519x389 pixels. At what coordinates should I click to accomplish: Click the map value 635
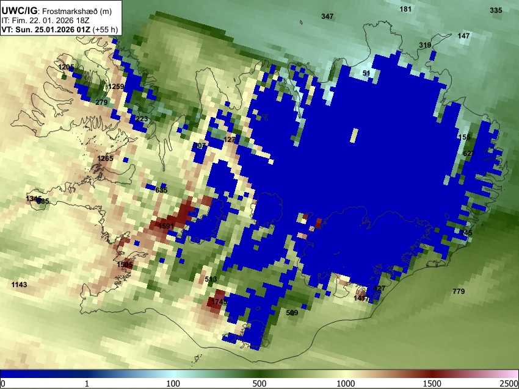(x=161, y=190)
